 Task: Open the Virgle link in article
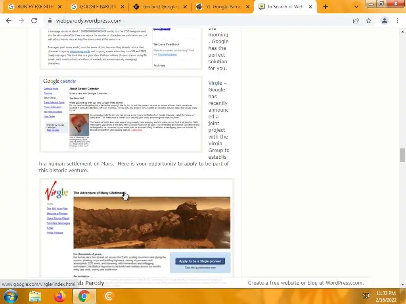tap(215, 83)
